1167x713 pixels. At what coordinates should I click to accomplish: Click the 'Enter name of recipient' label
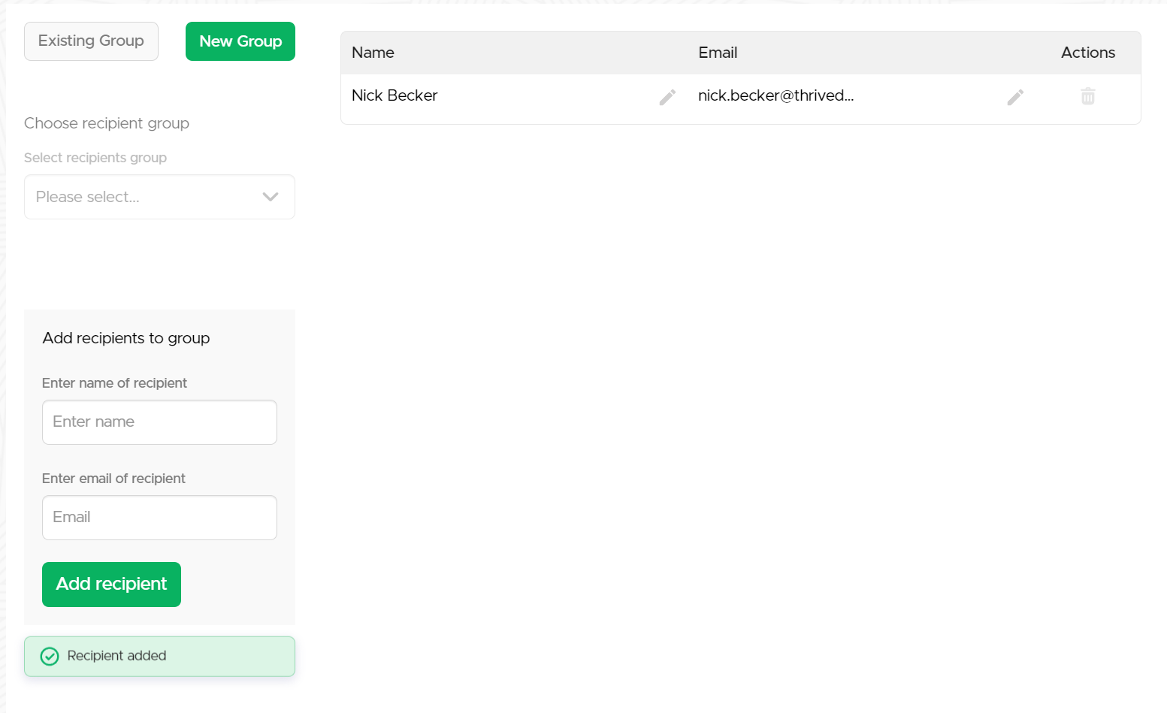(x=114, y=383)
